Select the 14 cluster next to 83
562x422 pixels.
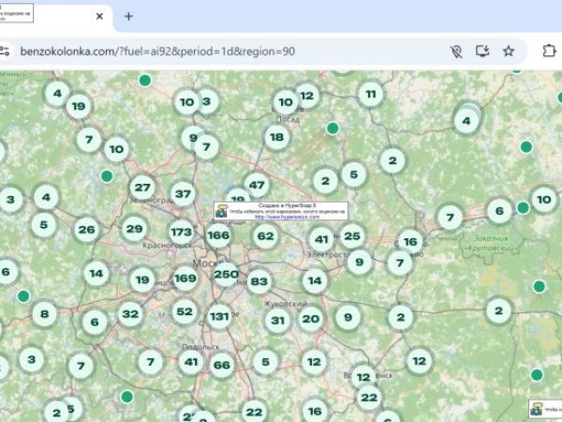pyautogui.click(x=315, y=280)
